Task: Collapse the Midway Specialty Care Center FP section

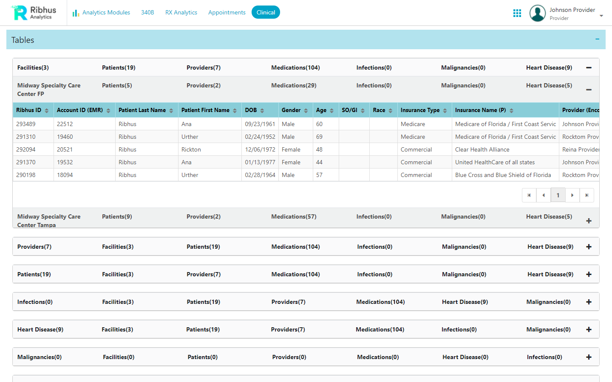Action: tap(589, 90)
